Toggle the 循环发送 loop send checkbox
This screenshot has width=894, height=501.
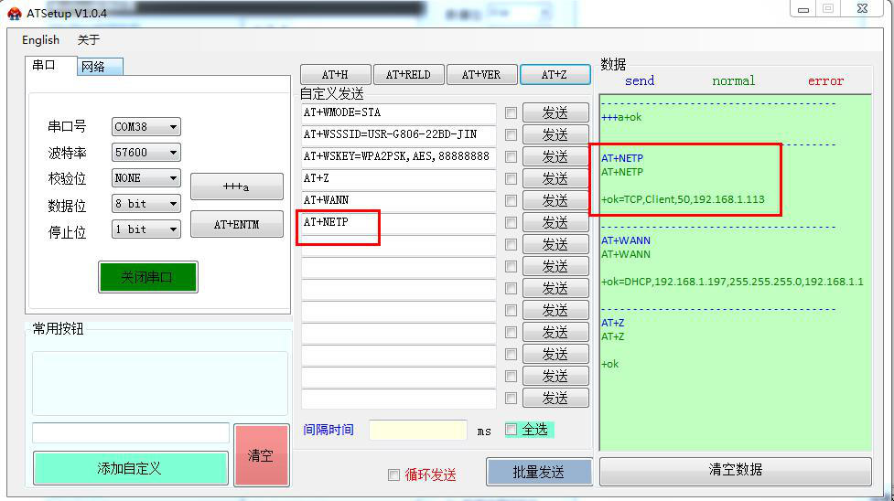(x=394, y=474)
